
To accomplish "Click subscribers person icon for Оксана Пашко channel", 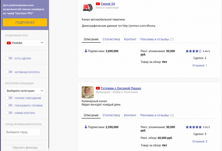I will coord(86,127).
